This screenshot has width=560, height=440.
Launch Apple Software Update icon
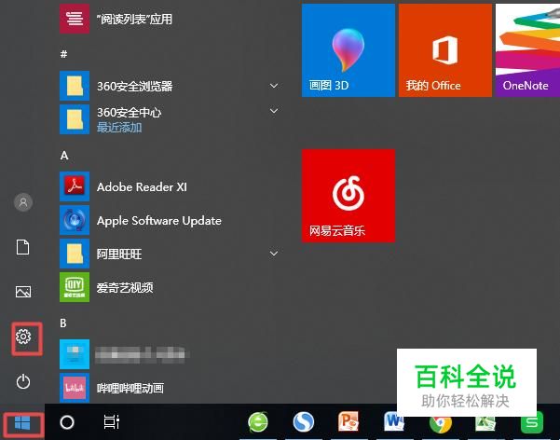75,220
